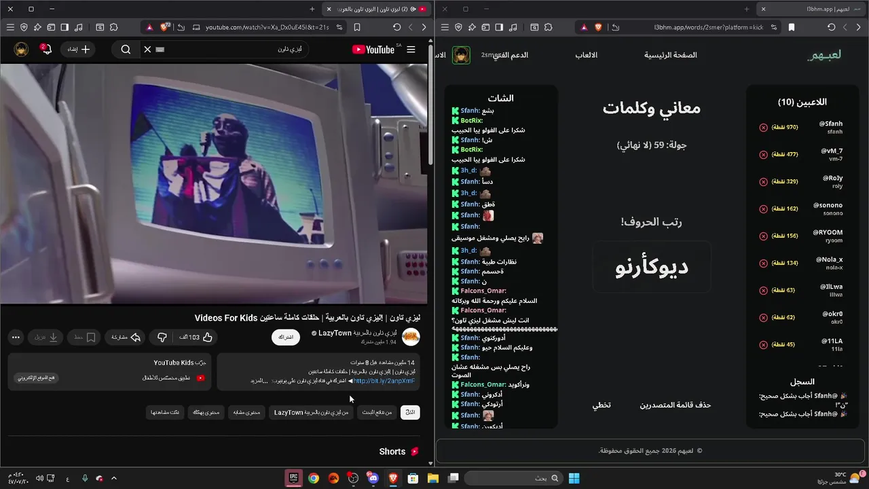Open Epic Games Launcher from taskbar
This screenshot has width=869, height=489.
(x=294, y=478)
